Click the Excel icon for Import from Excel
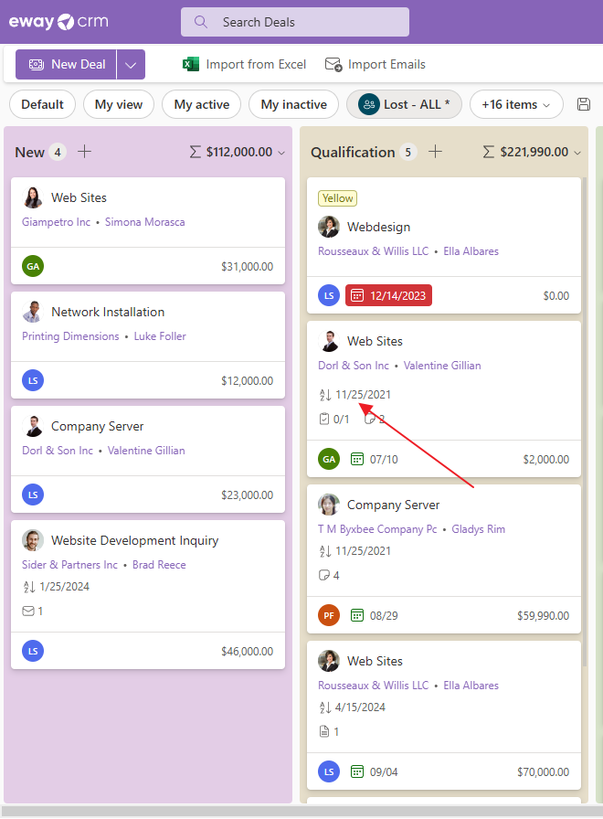Image resolution: width=603 pixels, height=819 pixels. coord(191,64)
